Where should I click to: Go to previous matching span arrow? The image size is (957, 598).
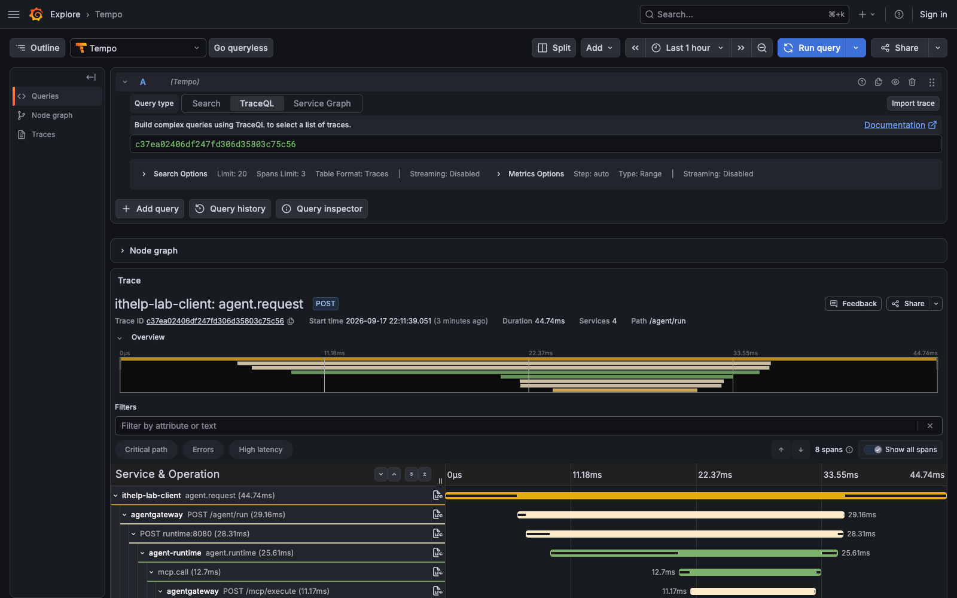tap(781, 450)
